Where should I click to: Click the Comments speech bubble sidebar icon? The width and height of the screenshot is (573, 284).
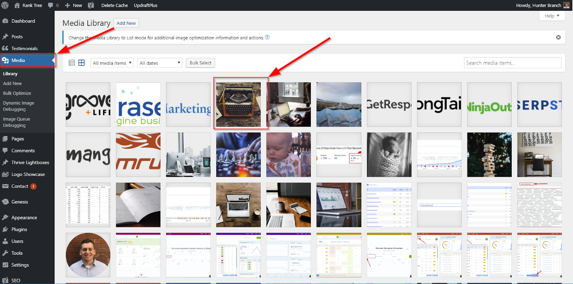pos(5,151)
